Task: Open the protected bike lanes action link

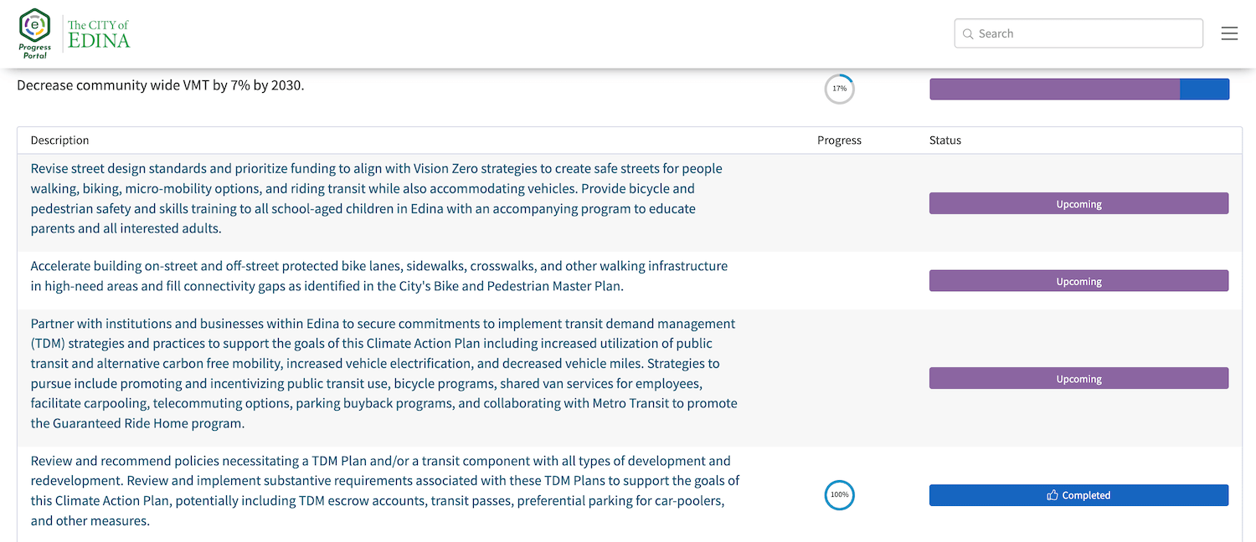Action: click(379, 276)
